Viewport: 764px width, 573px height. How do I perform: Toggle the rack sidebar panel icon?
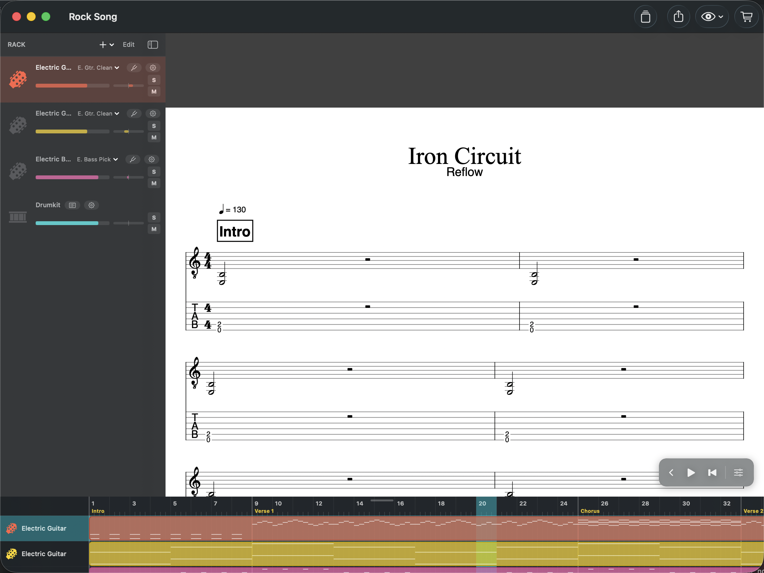pos(153,45)
